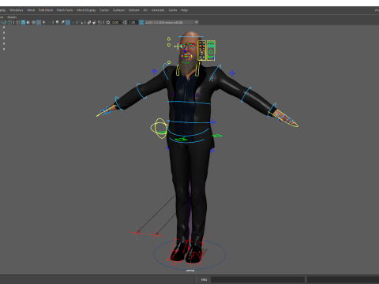Open the Mesh Tools menu

[65, 10]
